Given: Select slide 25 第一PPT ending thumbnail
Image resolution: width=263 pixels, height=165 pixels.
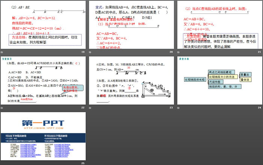Looking at the screenshot, I should pos(43,136).
